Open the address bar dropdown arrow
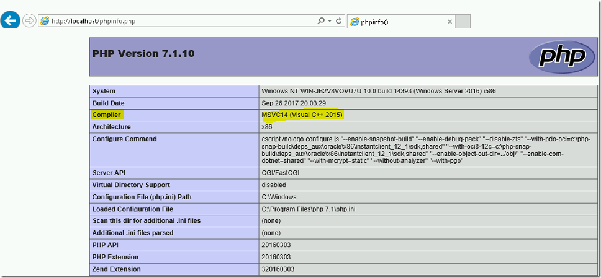This screenshot has height=278, width=601. click(x=330, y=21)
